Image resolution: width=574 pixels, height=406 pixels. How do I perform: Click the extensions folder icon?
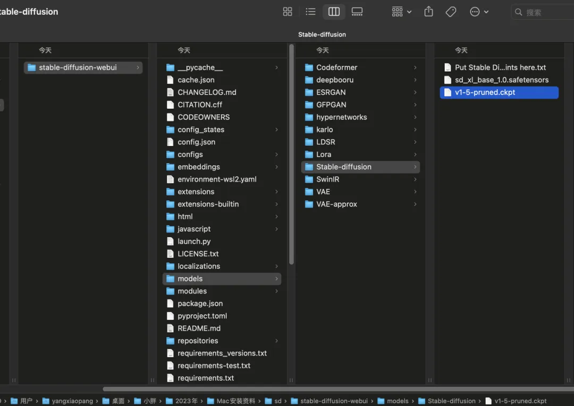click(x=170, y=192)
